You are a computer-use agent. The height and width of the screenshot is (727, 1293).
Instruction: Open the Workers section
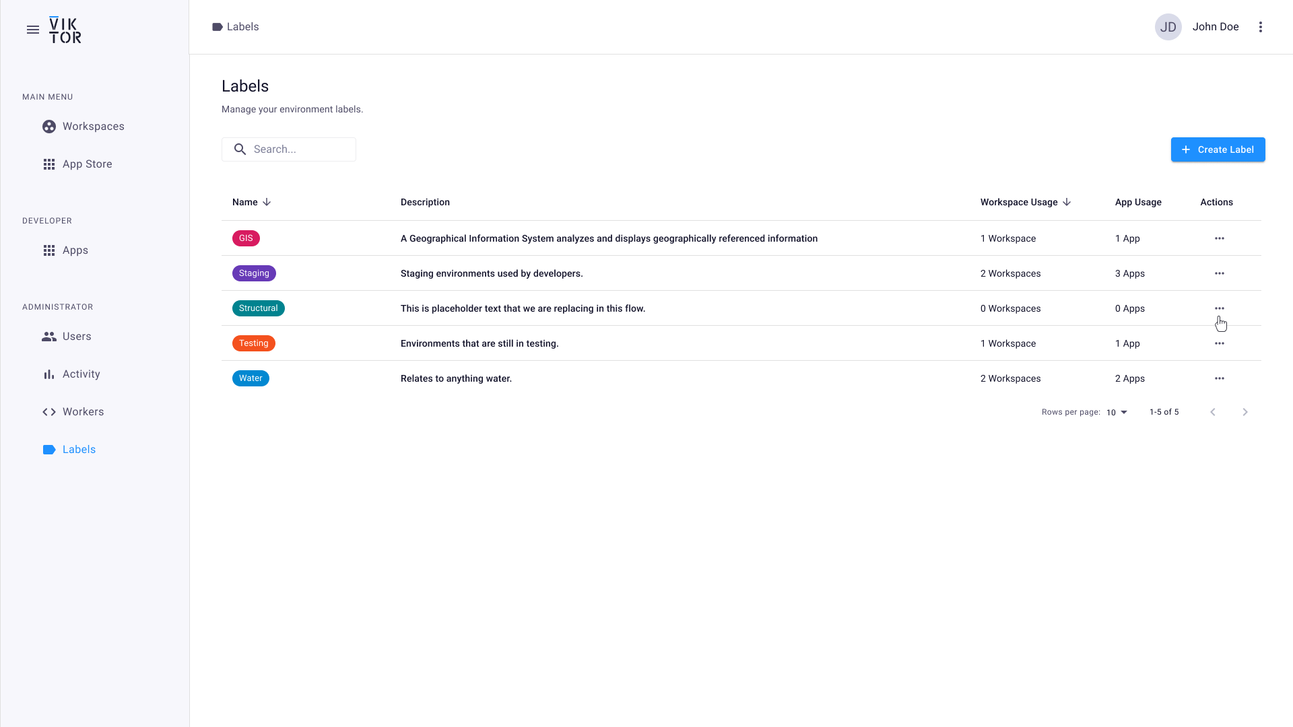pyautogui.click(x=83, y=411)
